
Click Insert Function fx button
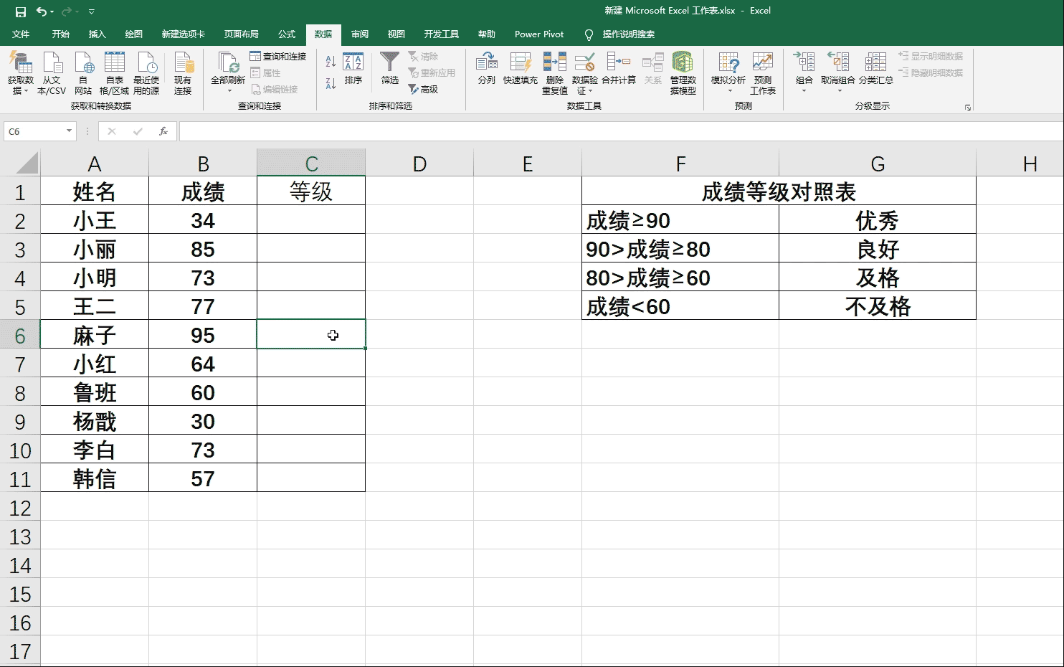click(163, 131)
